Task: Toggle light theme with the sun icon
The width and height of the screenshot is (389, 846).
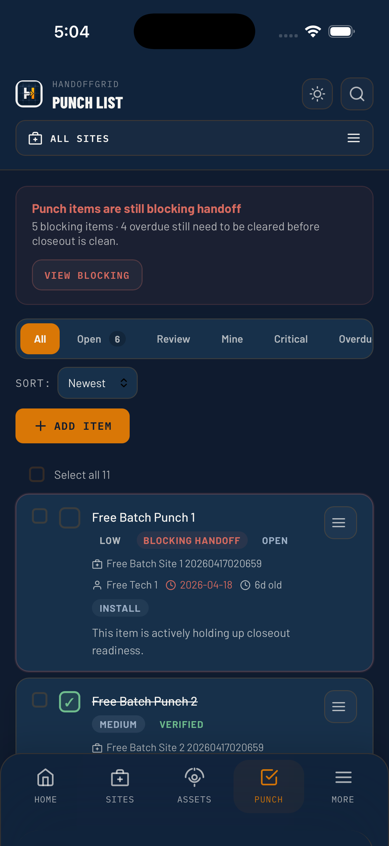Action: (317, 94)
